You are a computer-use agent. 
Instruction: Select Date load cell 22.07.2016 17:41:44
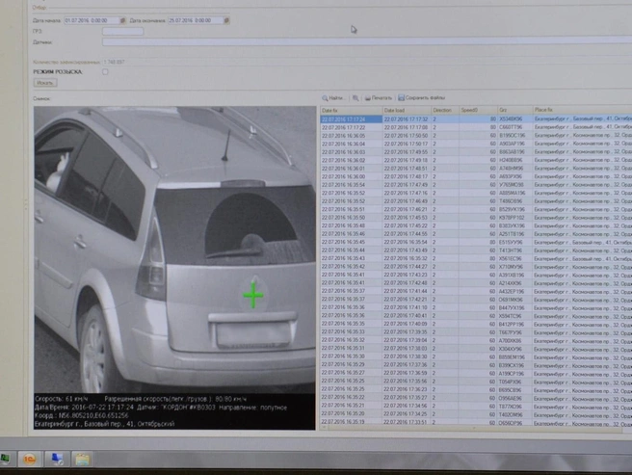point(407,291)
